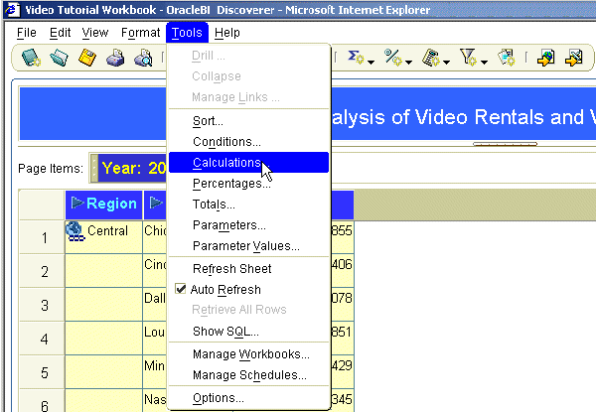Open the Totals sigma dropdown arrow
Screen dimensions: 596x412
pyautogui.click(x=371, y=62)
